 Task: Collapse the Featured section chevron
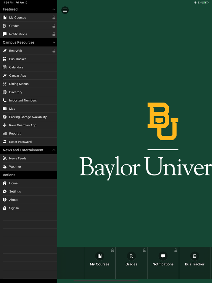coord(54,9)
